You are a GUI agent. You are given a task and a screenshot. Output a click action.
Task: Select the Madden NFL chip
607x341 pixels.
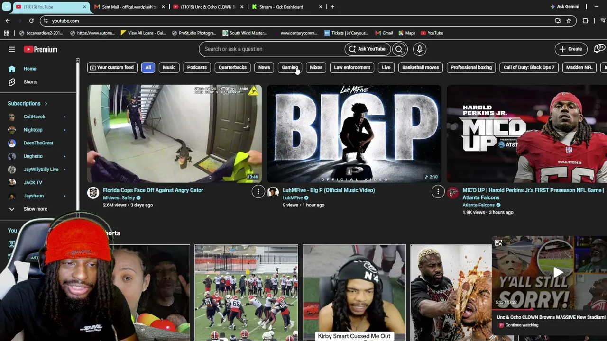pos(579,68)
